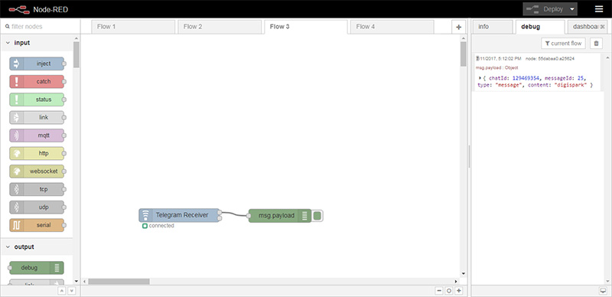Select the http input node
612x297 pixels.
[x=37, y=154]
